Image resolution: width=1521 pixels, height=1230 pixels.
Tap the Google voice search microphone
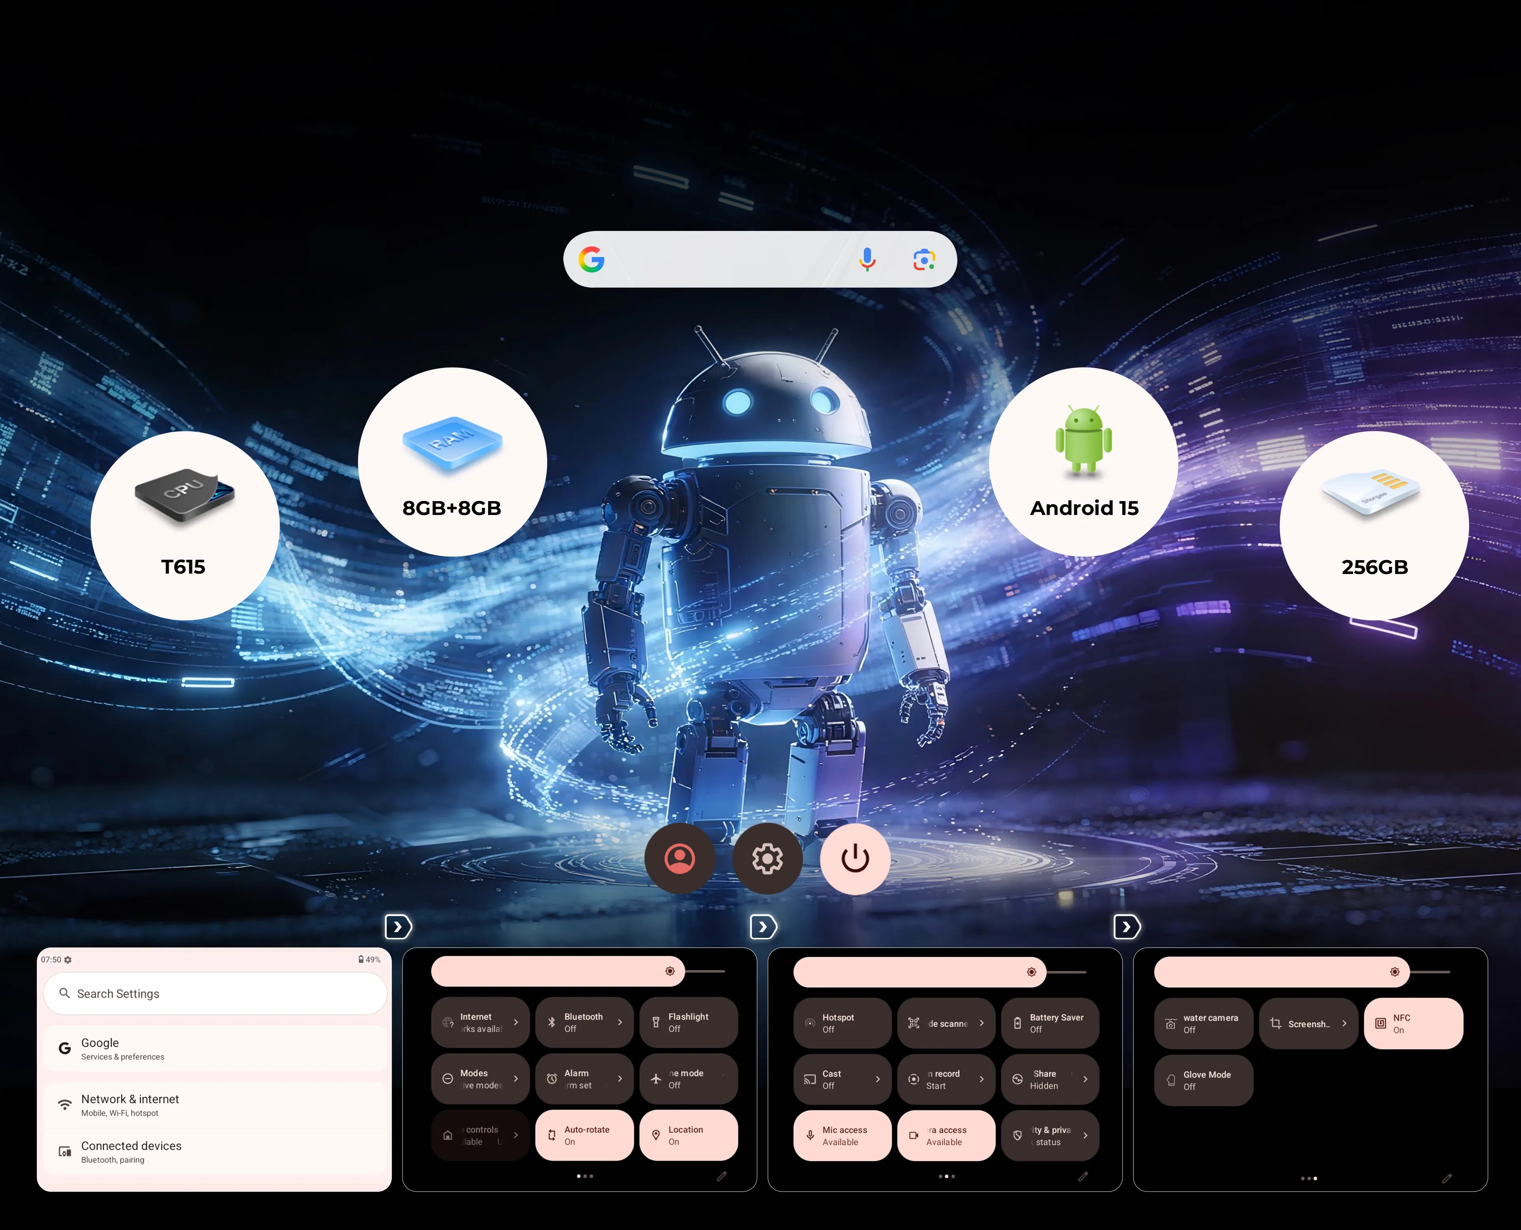[867, 259]
